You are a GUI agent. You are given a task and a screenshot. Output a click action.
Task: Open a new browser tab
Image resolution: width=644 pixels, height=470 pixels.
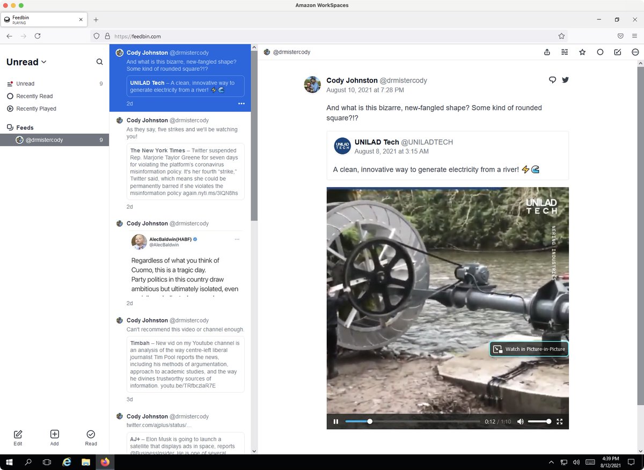96,19
